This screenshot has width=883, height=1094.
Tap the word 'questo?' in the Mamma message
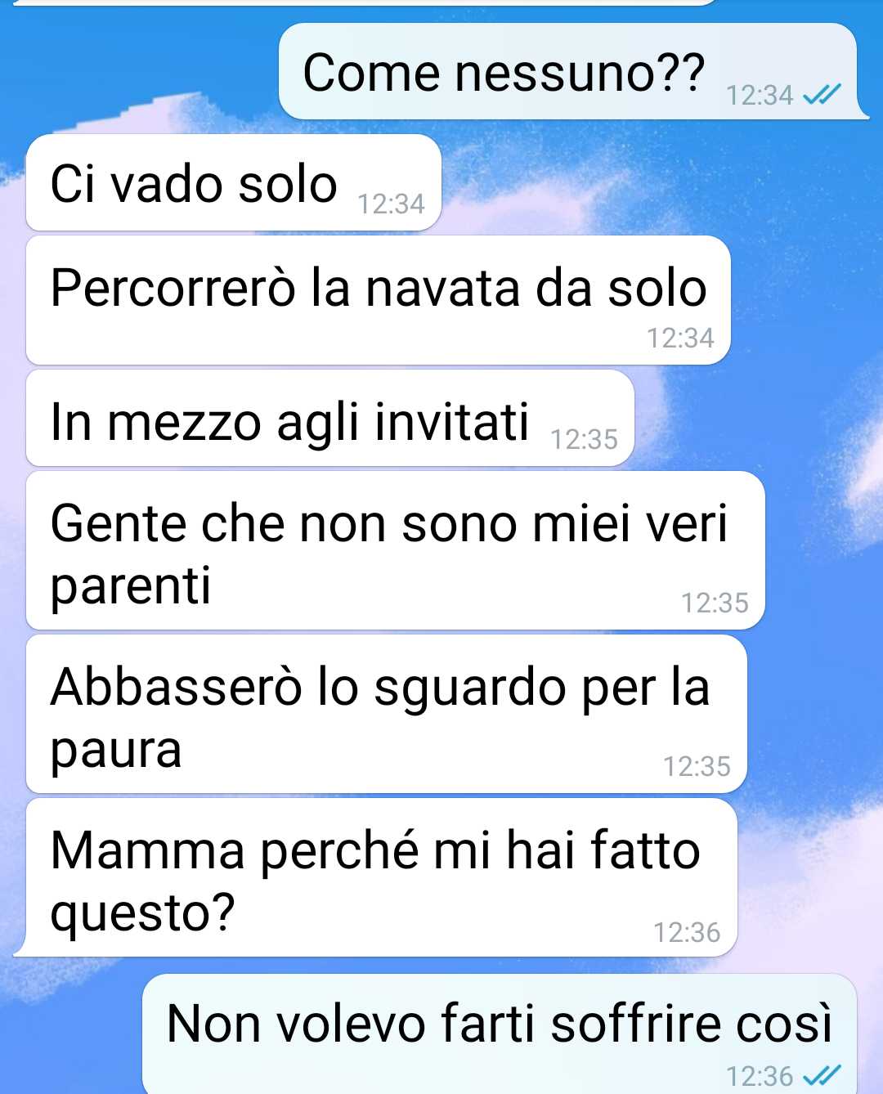point(143,912)
